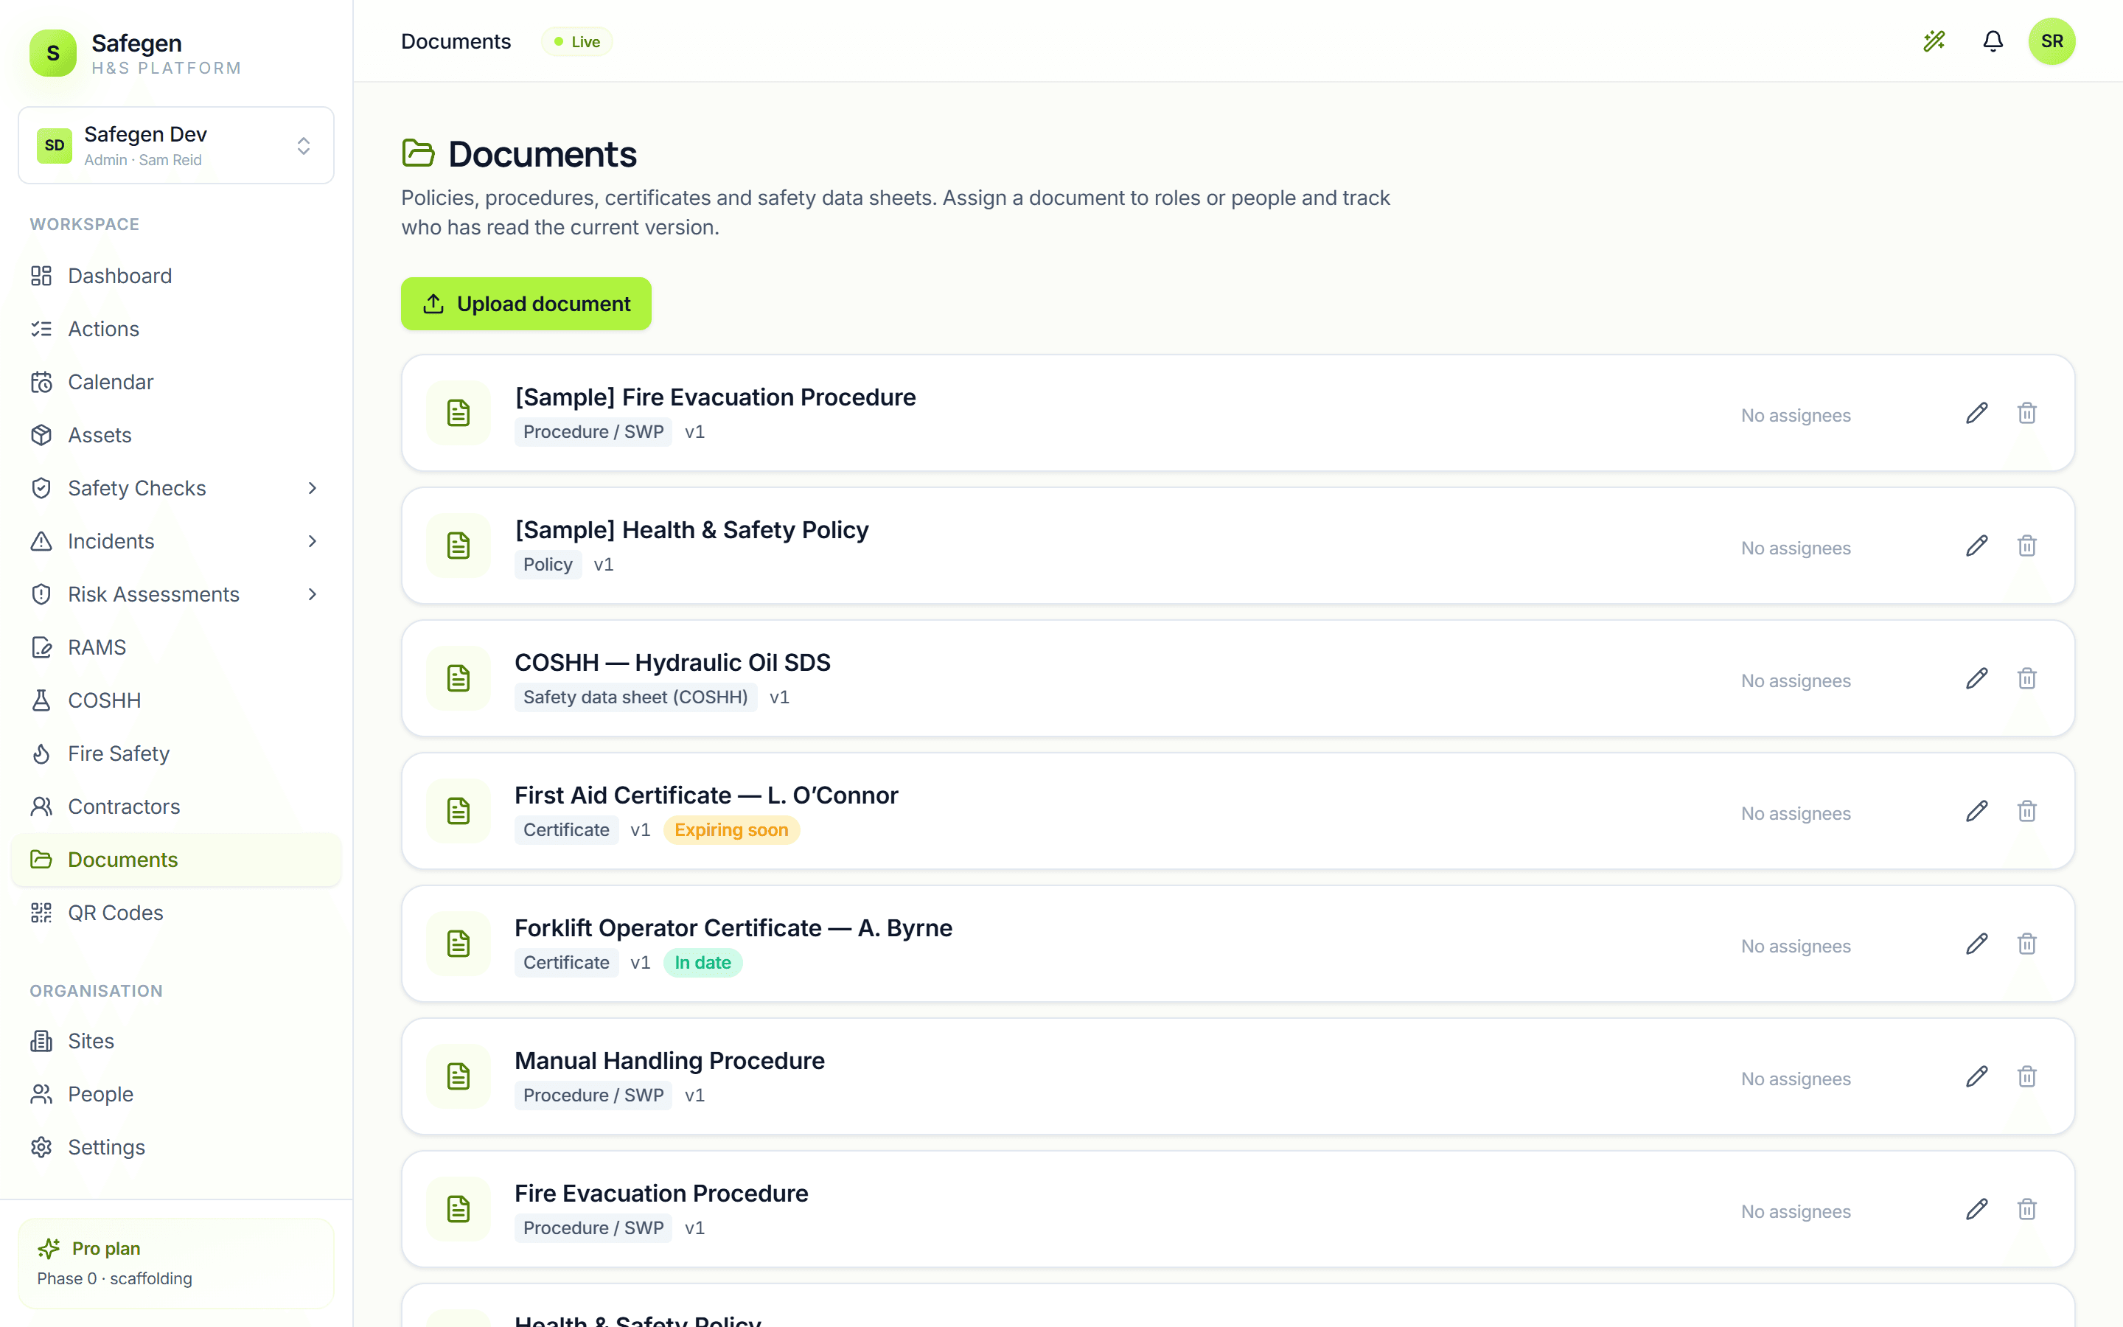Click file icon of Manual Handling Procedure
Screen dimensions: 2123x1327
(458, 1076)
